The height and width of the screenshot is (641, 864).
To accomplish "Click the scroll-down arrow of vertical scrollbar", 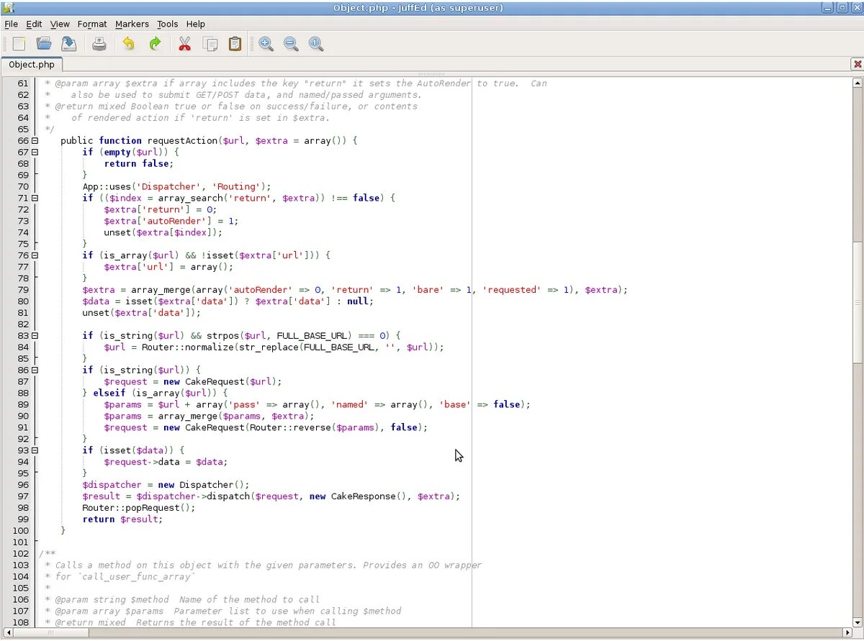I will 858,622.
